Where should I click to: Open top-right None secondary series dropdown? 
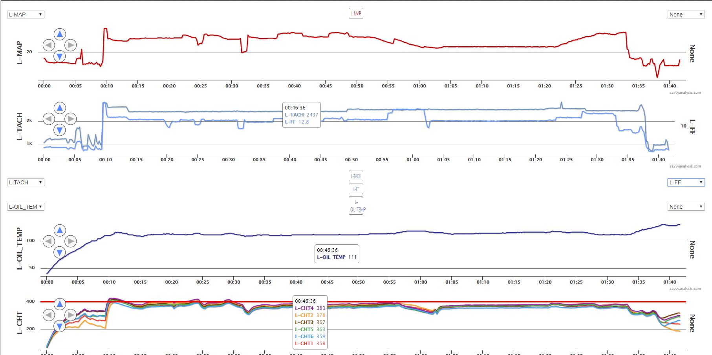click(686, 15)
